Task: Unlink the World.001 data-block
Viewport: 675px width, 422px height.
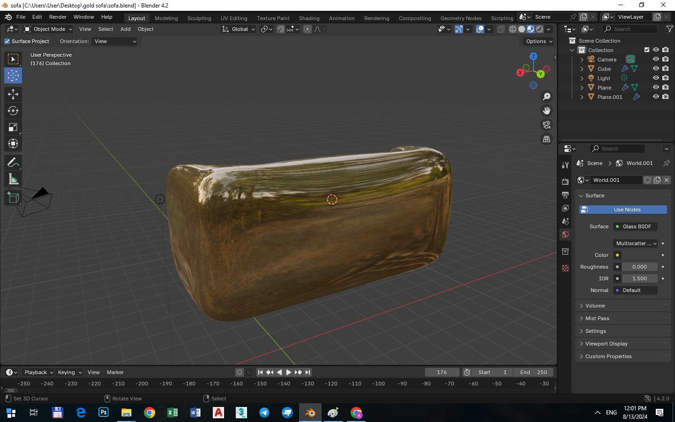Action: pyautogui.click(x=667, y=180)
